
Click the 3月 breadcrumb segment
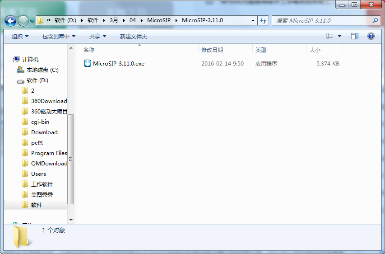pos(114,20)
